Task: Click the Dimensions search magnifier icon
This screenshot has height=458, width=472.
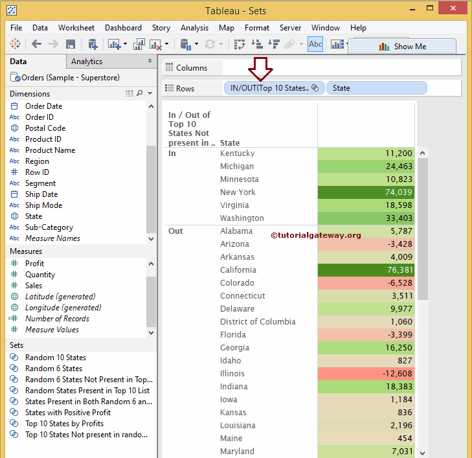Action: tap(139, 93)
